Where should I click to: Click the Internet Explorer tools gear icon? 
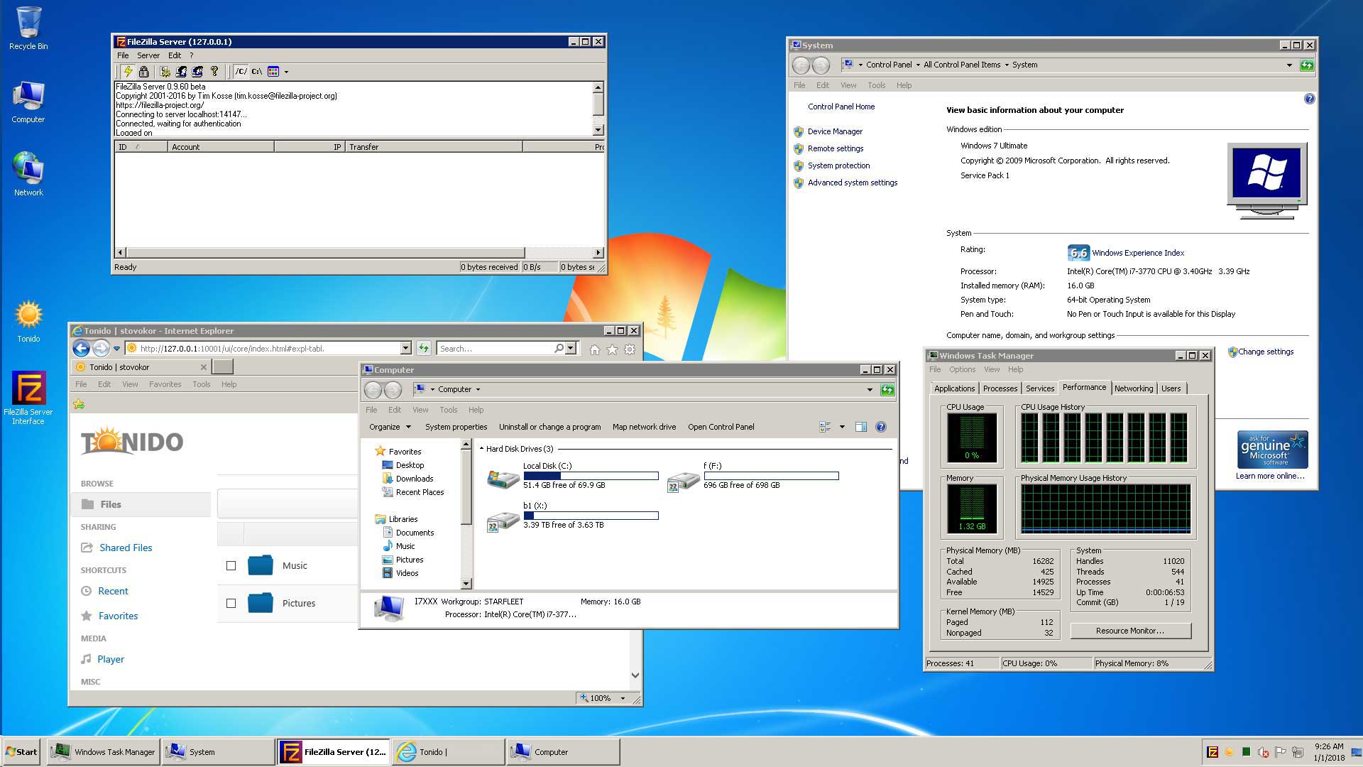click(x=630, y=349)
